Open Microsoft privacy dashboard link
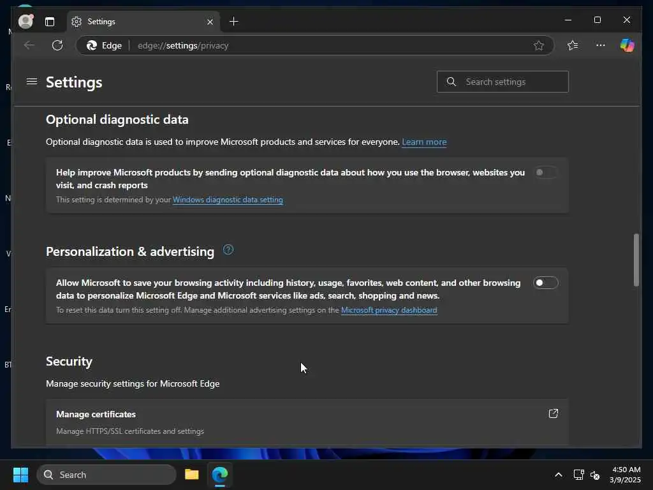The height and width of the screenshot is (490, 653). pyautogui.click(x=389, y=310)
